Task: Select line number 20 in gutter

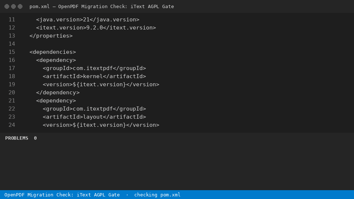Action: coord(12,93)
